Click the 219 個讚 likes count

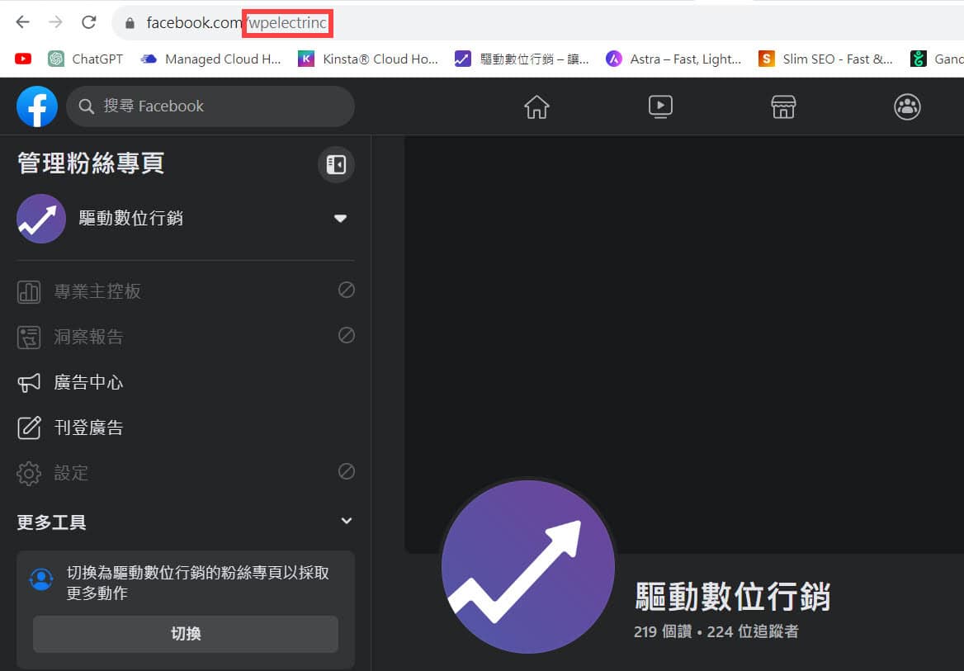pyautogui.click(x=663, y=631)
